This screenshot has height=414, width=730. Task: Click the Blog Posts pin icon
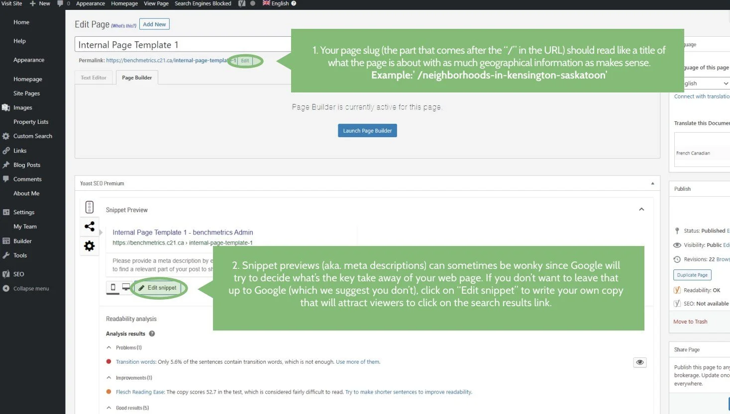[x=6, y=165]
